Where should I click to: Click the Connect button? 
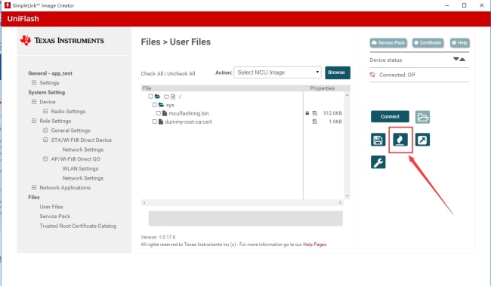[390, 116]
